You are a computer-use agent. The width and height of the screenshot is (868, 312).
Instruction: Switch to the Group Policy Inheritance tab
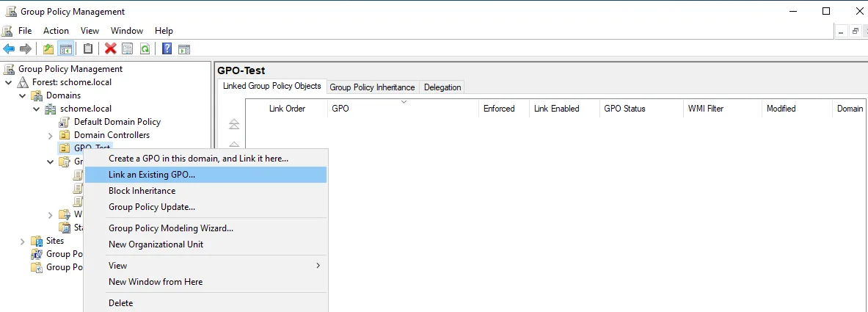(372, 87)
